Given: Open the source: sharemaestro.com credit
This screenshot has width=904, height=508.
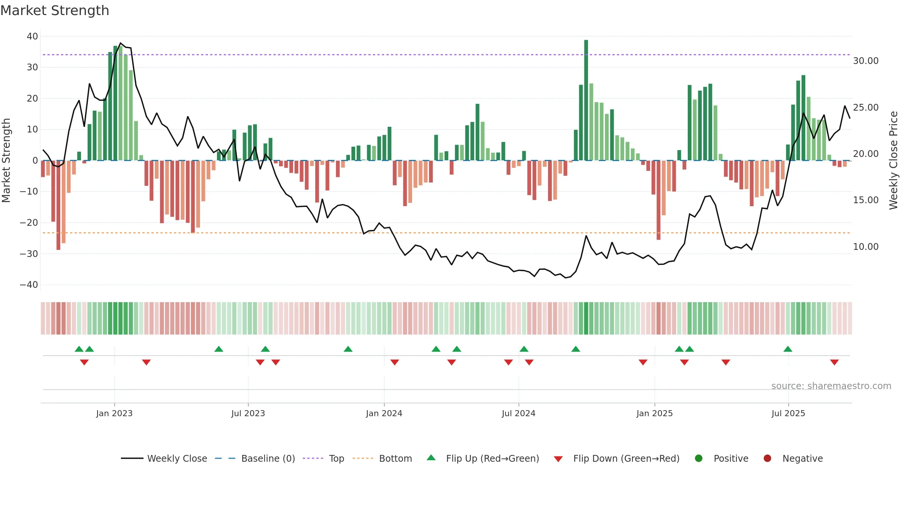Looking at the screenshot, I should point(831,386).
